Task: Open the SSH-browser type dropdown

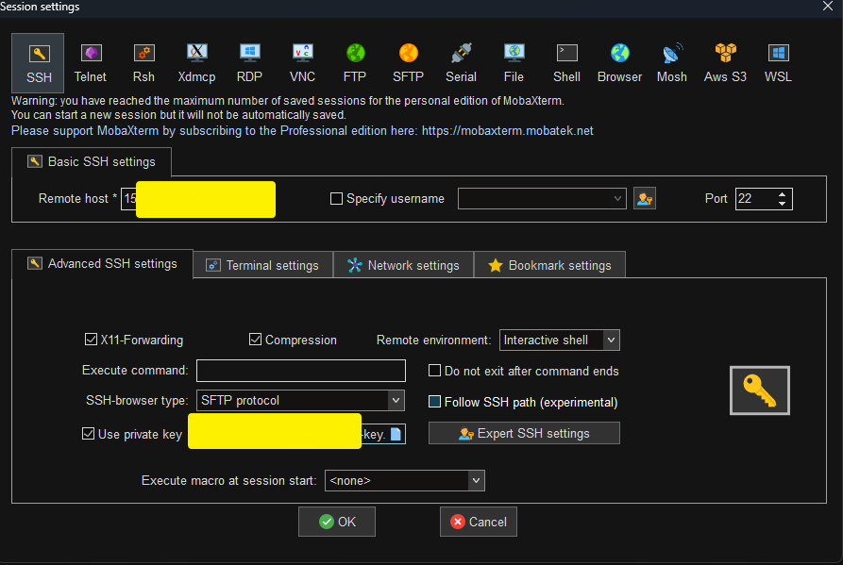Action: tap(396, 400)
